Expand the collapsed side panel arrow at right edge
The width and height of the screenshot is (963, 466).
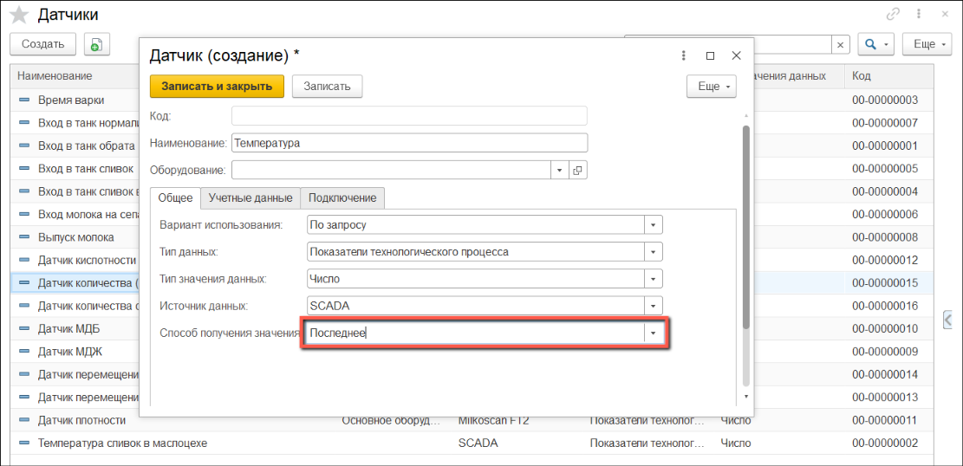(947, 319)
